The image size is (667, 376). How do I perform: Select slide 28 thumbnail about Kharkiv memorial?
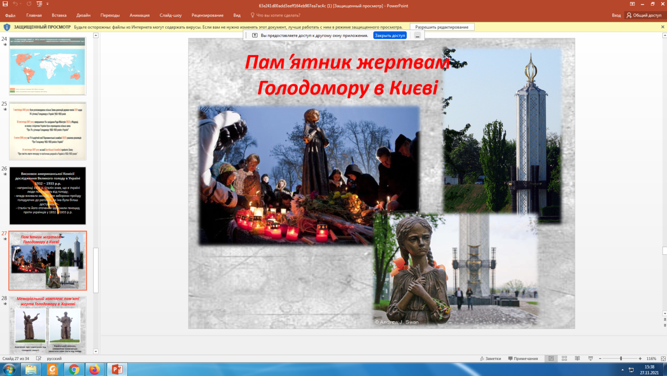pos(48,325)
